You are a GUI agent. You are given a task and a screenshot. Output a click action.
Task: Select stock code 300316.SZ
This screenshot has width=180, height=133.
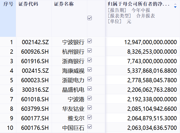(x=35, y=90)
